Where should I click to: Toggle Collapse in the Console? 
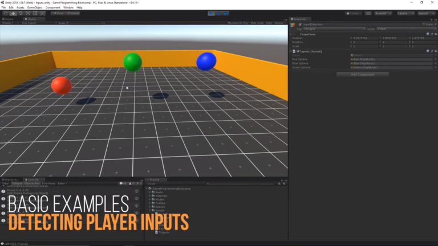pyautogui.click(x=17, y=183)
